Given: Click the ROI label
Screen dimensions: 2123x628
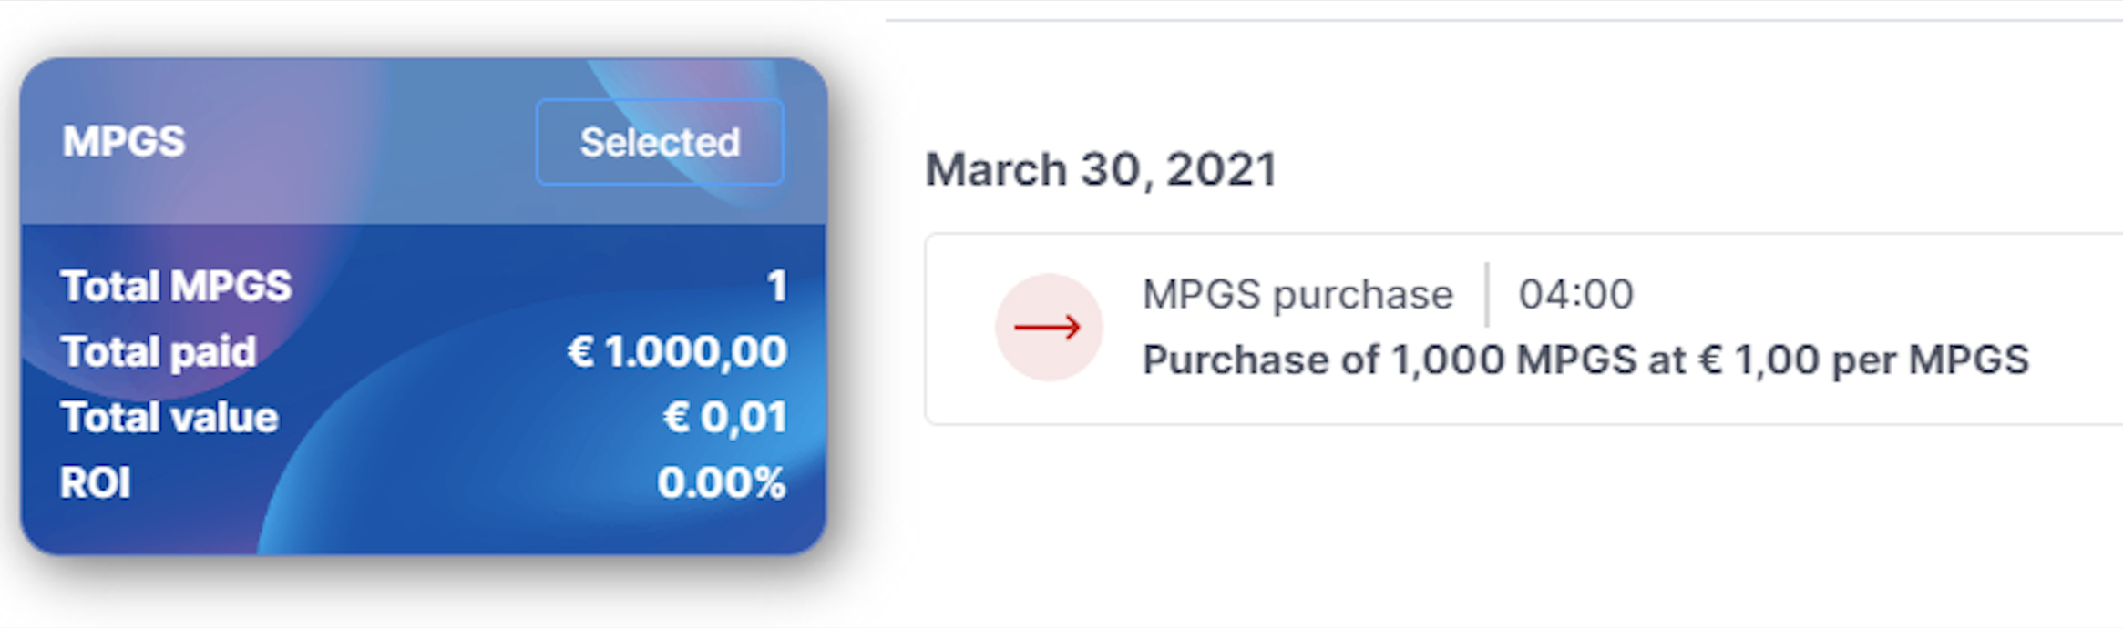Looking at the screenshot, I should (95, 483).
